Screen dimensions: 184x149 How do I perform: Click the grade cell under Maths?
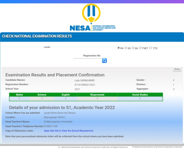click(19, 99)
